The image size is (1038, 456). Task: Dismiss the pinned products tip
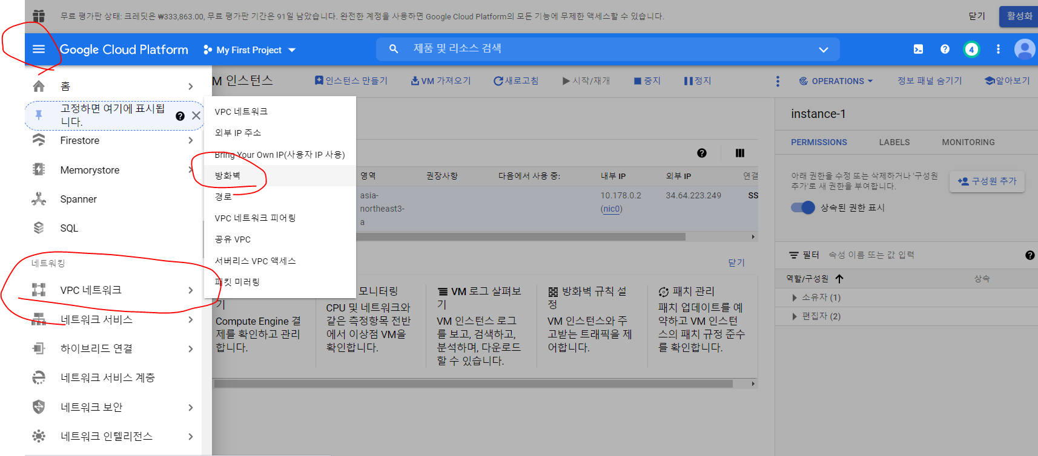pos(196,116)
